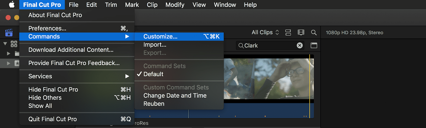The height and width of the screenshot is (128, 426).
Task: Click Preferences… in the menu
Action: pyautogui.click(x=47, y=28)
